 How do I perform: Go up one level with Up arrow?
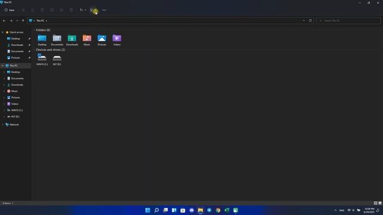[23, 21]
